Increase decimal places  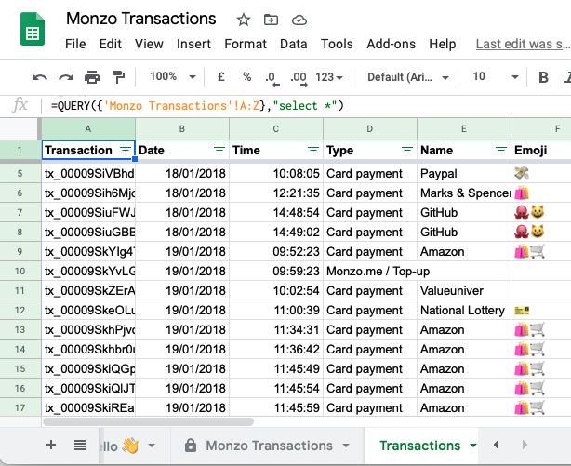(x=299, y=78)
